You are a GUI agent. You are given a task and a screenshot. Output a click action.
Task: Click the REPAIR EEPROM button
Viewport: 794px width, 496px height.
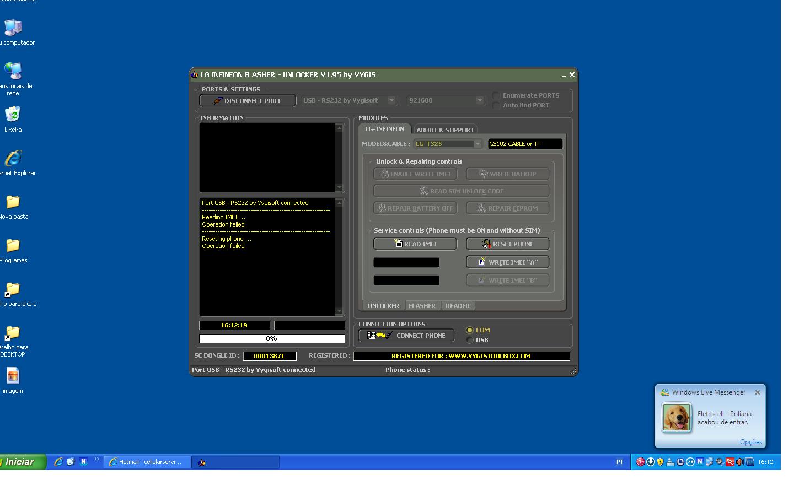[508, 208]
